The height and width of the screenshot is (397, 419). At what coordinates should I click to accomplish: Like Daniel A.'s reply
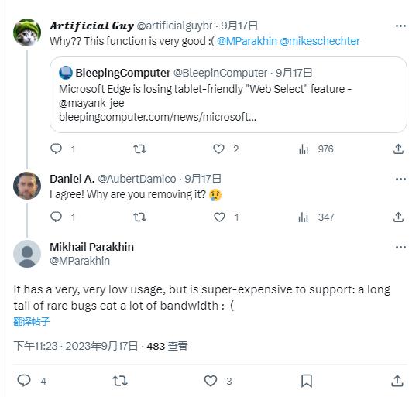(219, 217)
